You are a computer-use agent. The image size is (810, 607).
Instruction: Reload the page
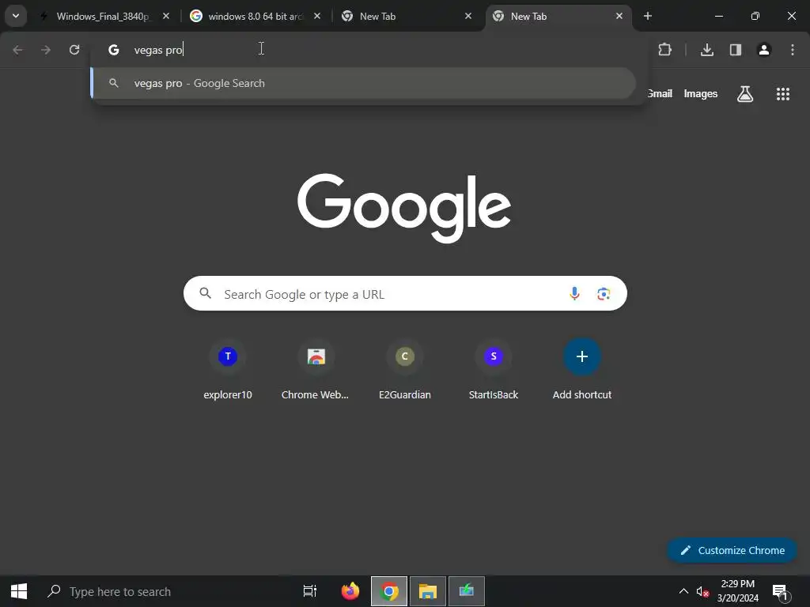pyautogui.click(x=74, y=50)
